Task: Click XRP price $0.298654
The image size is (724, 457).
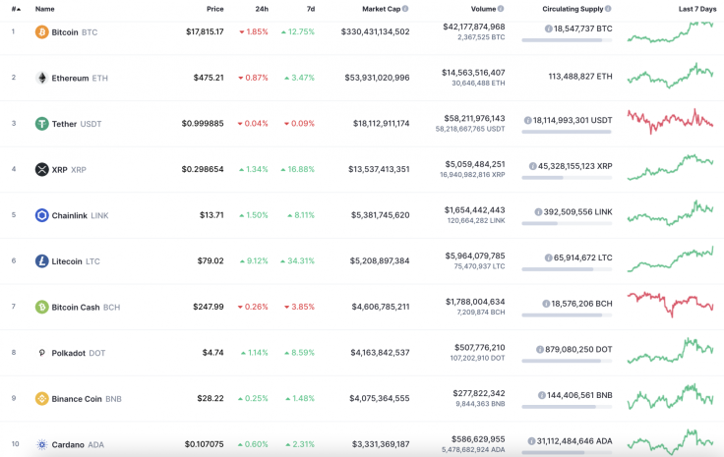Action: pos(203,169)
